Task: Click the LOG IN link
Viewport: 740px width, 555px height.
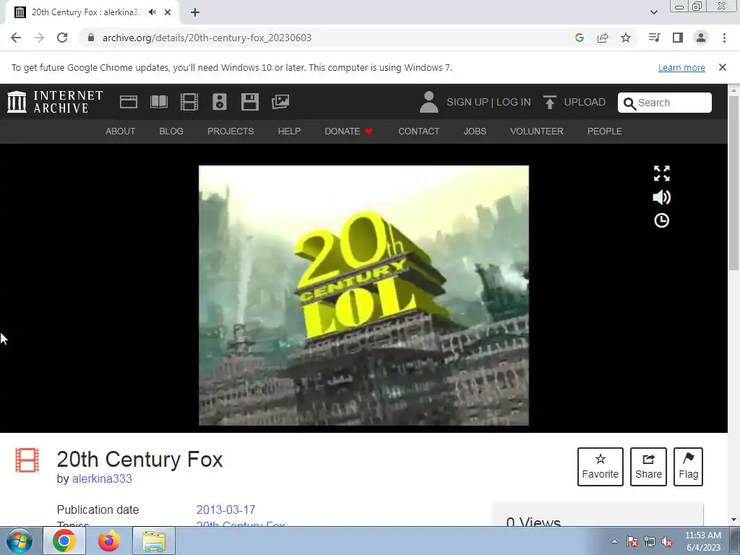Action: coord(514,102)
